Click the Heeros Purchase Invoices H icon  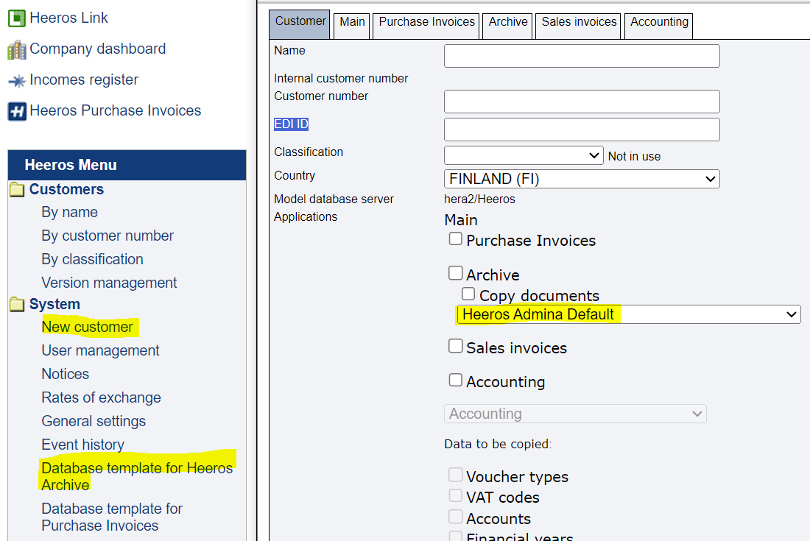(x=16, y=111)
